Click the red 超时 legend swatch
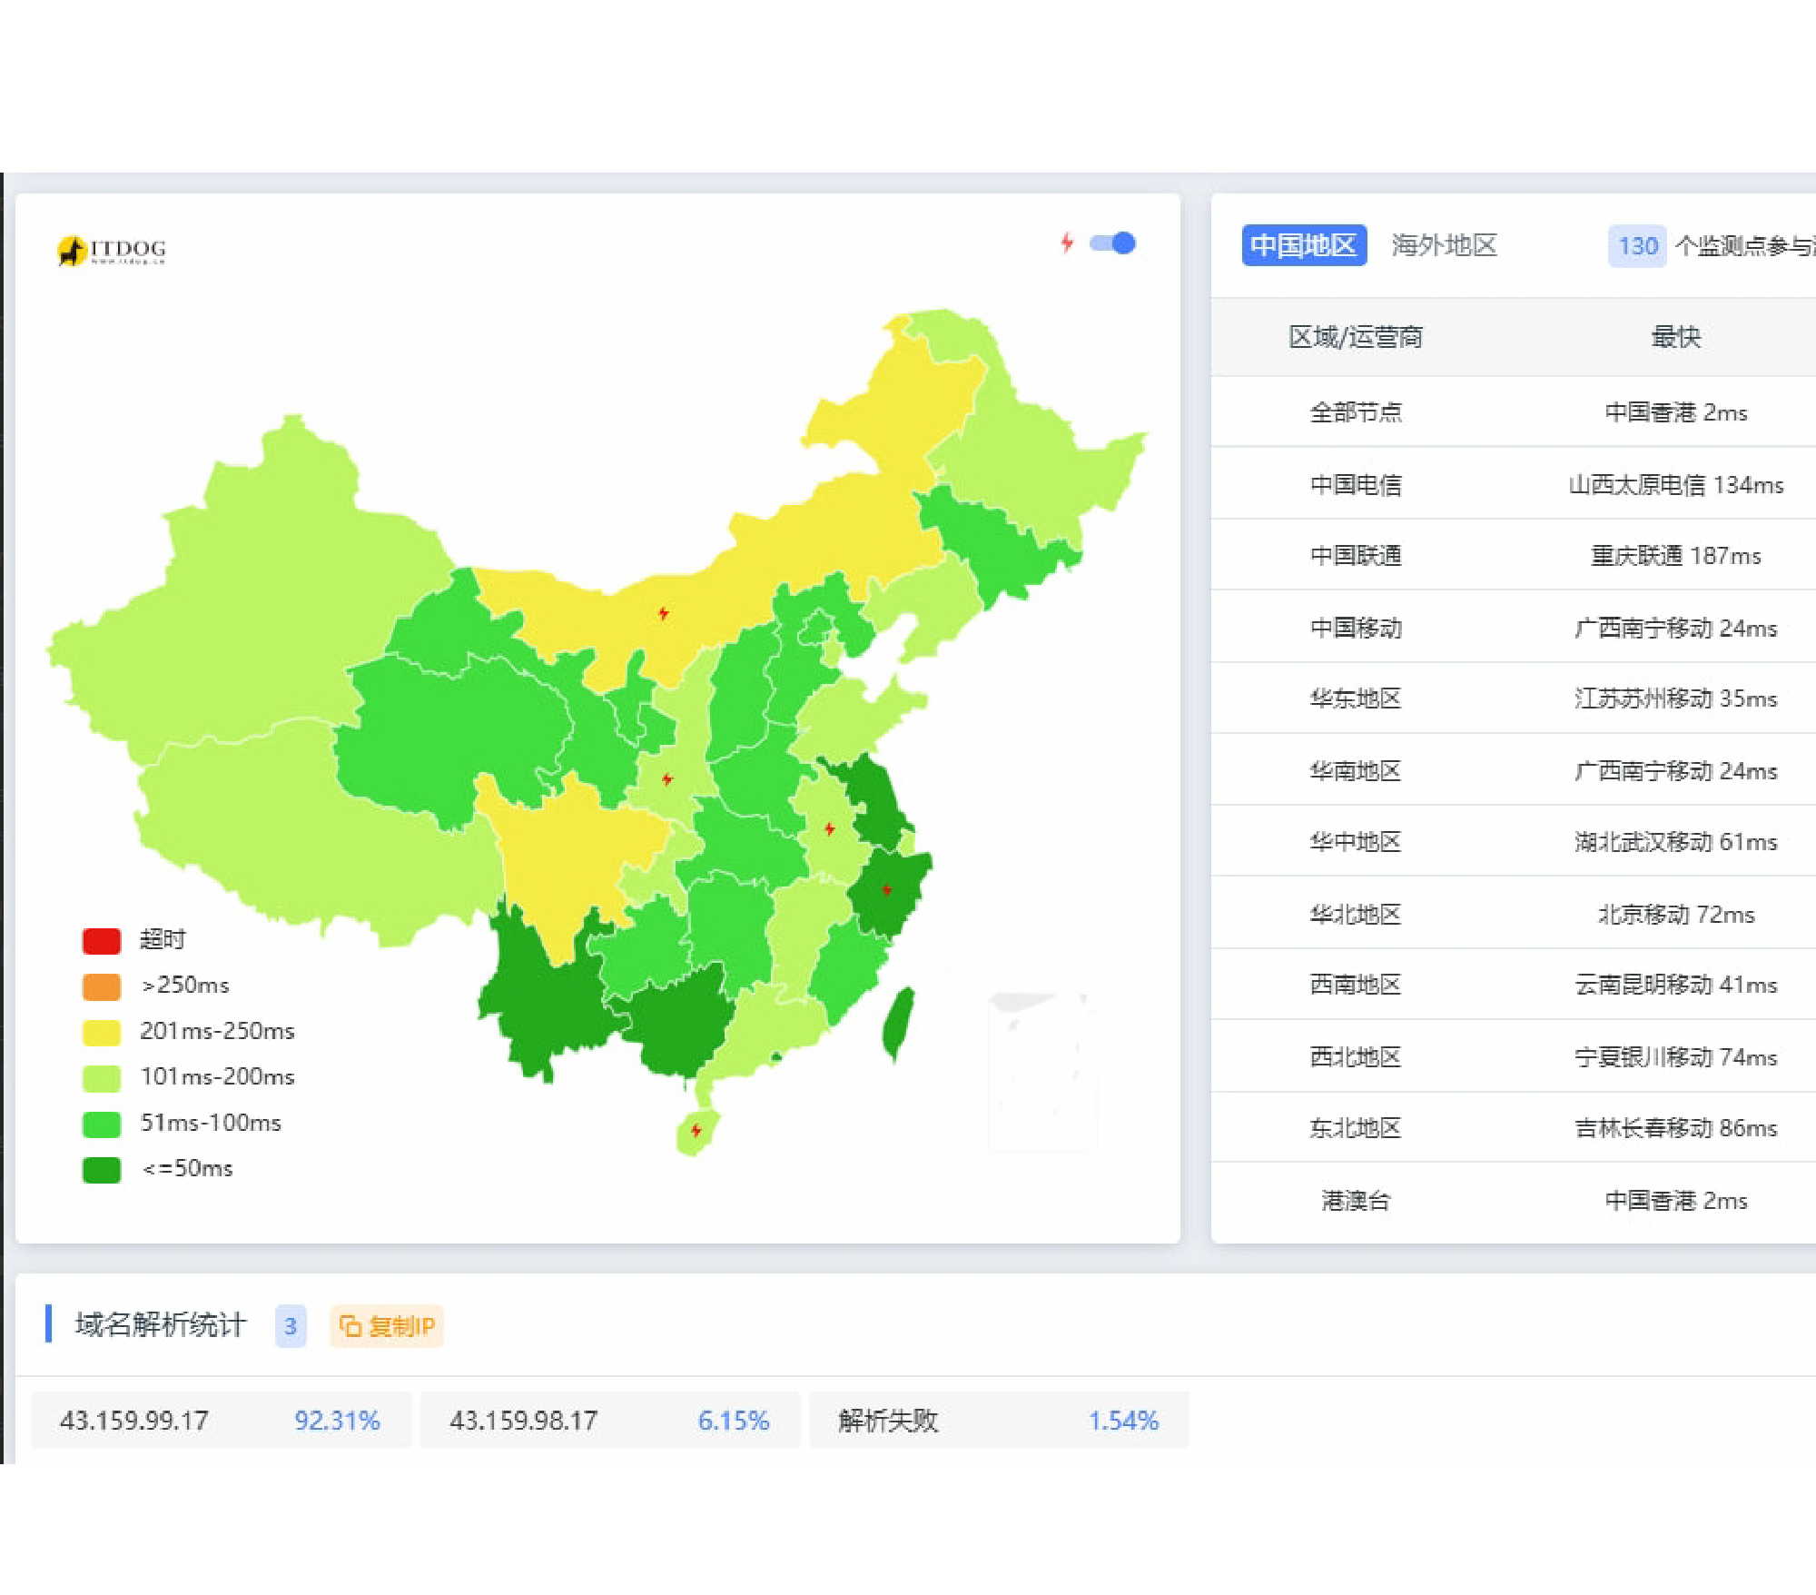Screen dimensions: 1816x1595 click(101, 941)
